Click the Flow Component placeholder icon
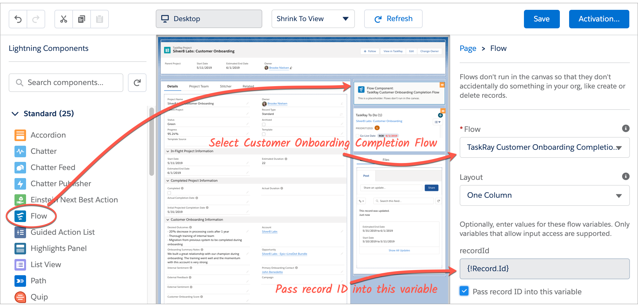 361,90
